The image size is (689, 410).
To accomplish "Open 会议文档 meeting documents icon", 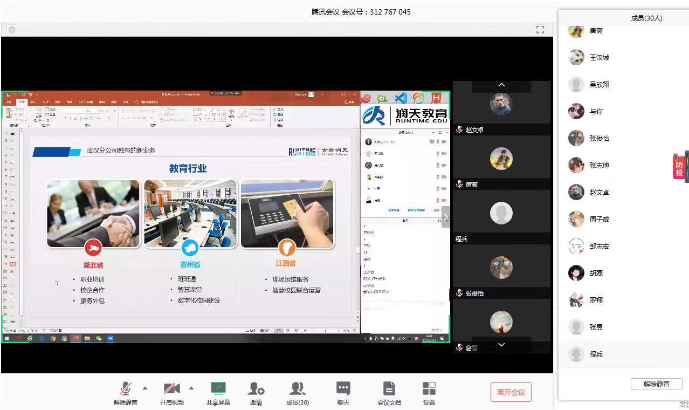I will (x=389, y=389).
